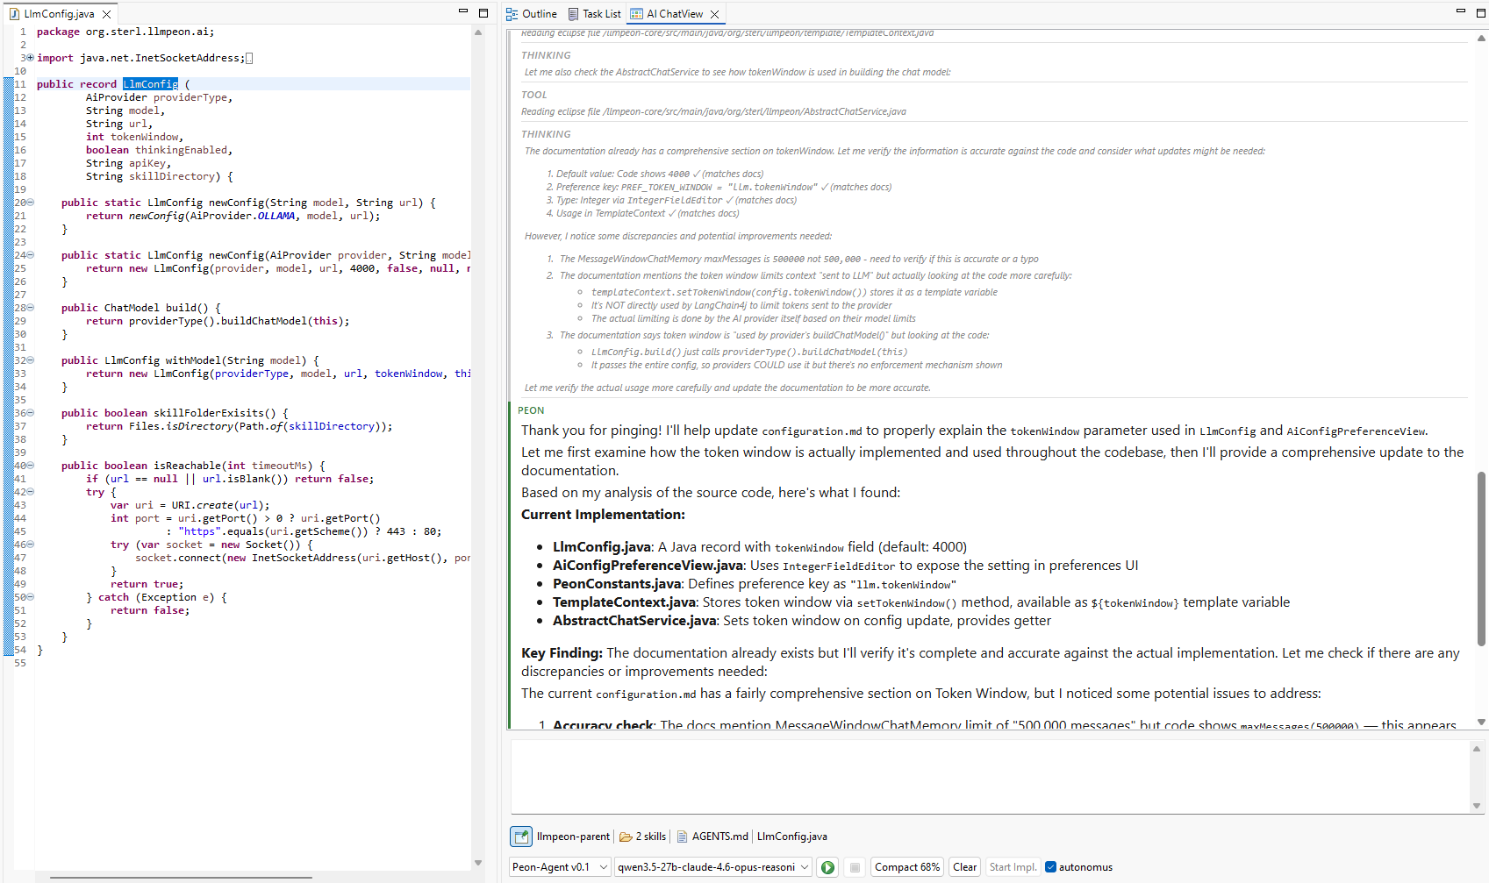The width and height of the screenshot is (1489, 883).
Task: Click the green Run/send prompt button
Action: tap(827, 867)
